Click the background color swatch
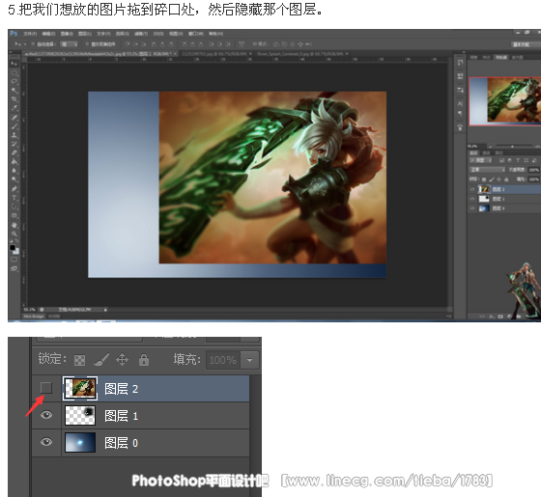 point(16,251)
